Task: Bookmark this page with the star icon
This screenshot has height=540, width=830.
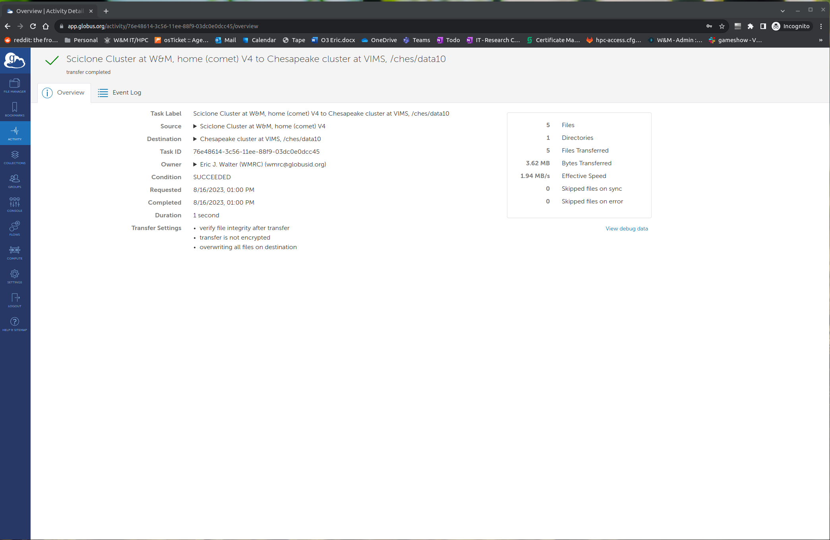Action: [x=722, y=26]
